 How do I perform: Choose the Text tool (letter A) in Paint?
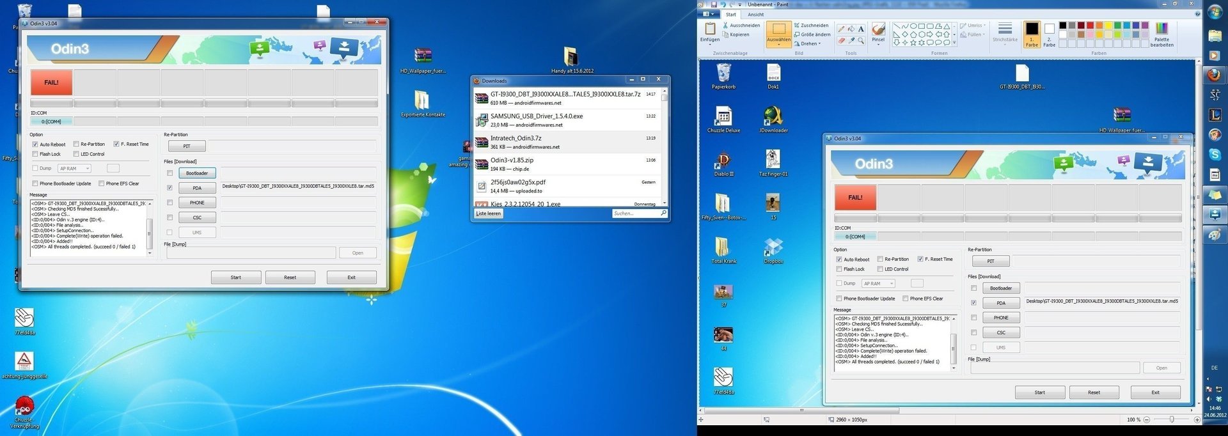pyautogui.click(x=861, y=29)
